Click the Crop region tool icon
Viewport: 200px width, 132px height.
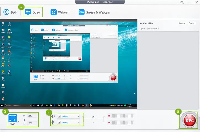click(x=13, y=118)
